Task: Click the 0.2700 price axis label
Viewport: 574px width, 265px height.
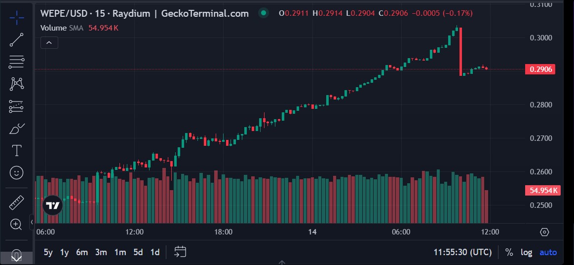Action: (x=540, y=138)
